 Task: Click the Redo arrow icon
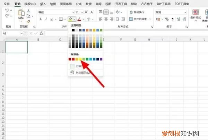coord(7,16)
